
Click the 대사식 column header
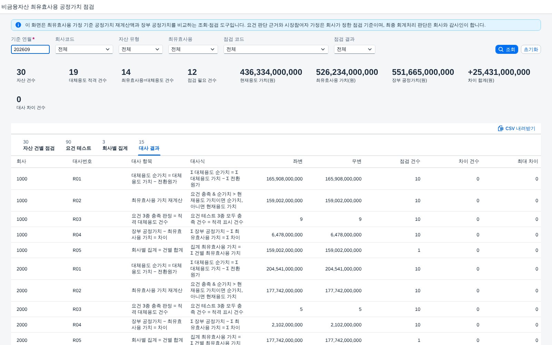(198, 161)
